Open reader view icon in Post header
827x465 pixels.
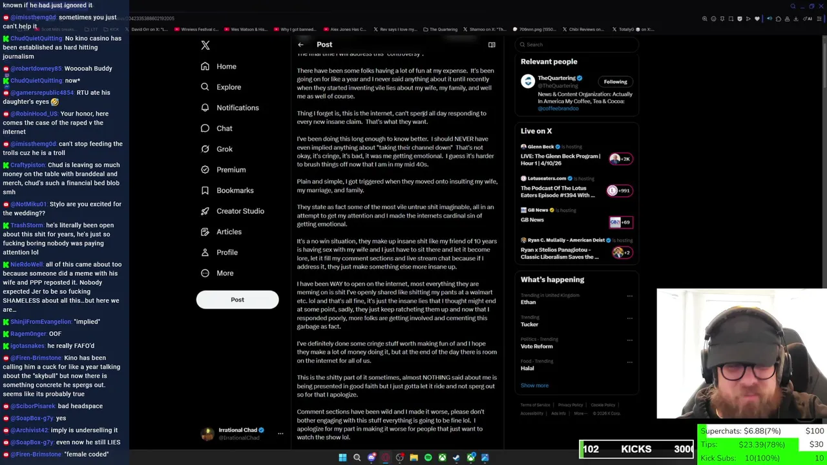492,45
